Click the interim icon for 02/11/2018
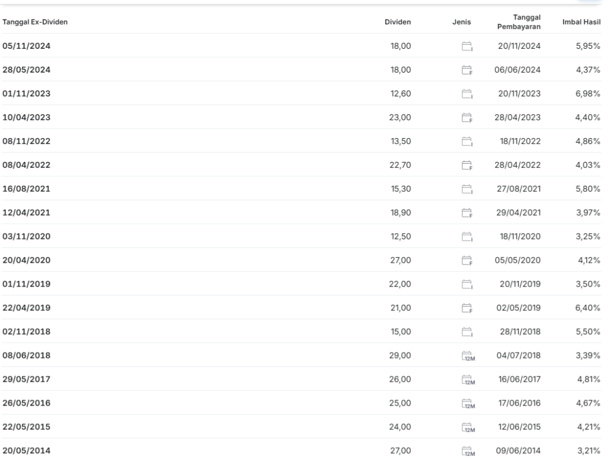 (467, 332)
